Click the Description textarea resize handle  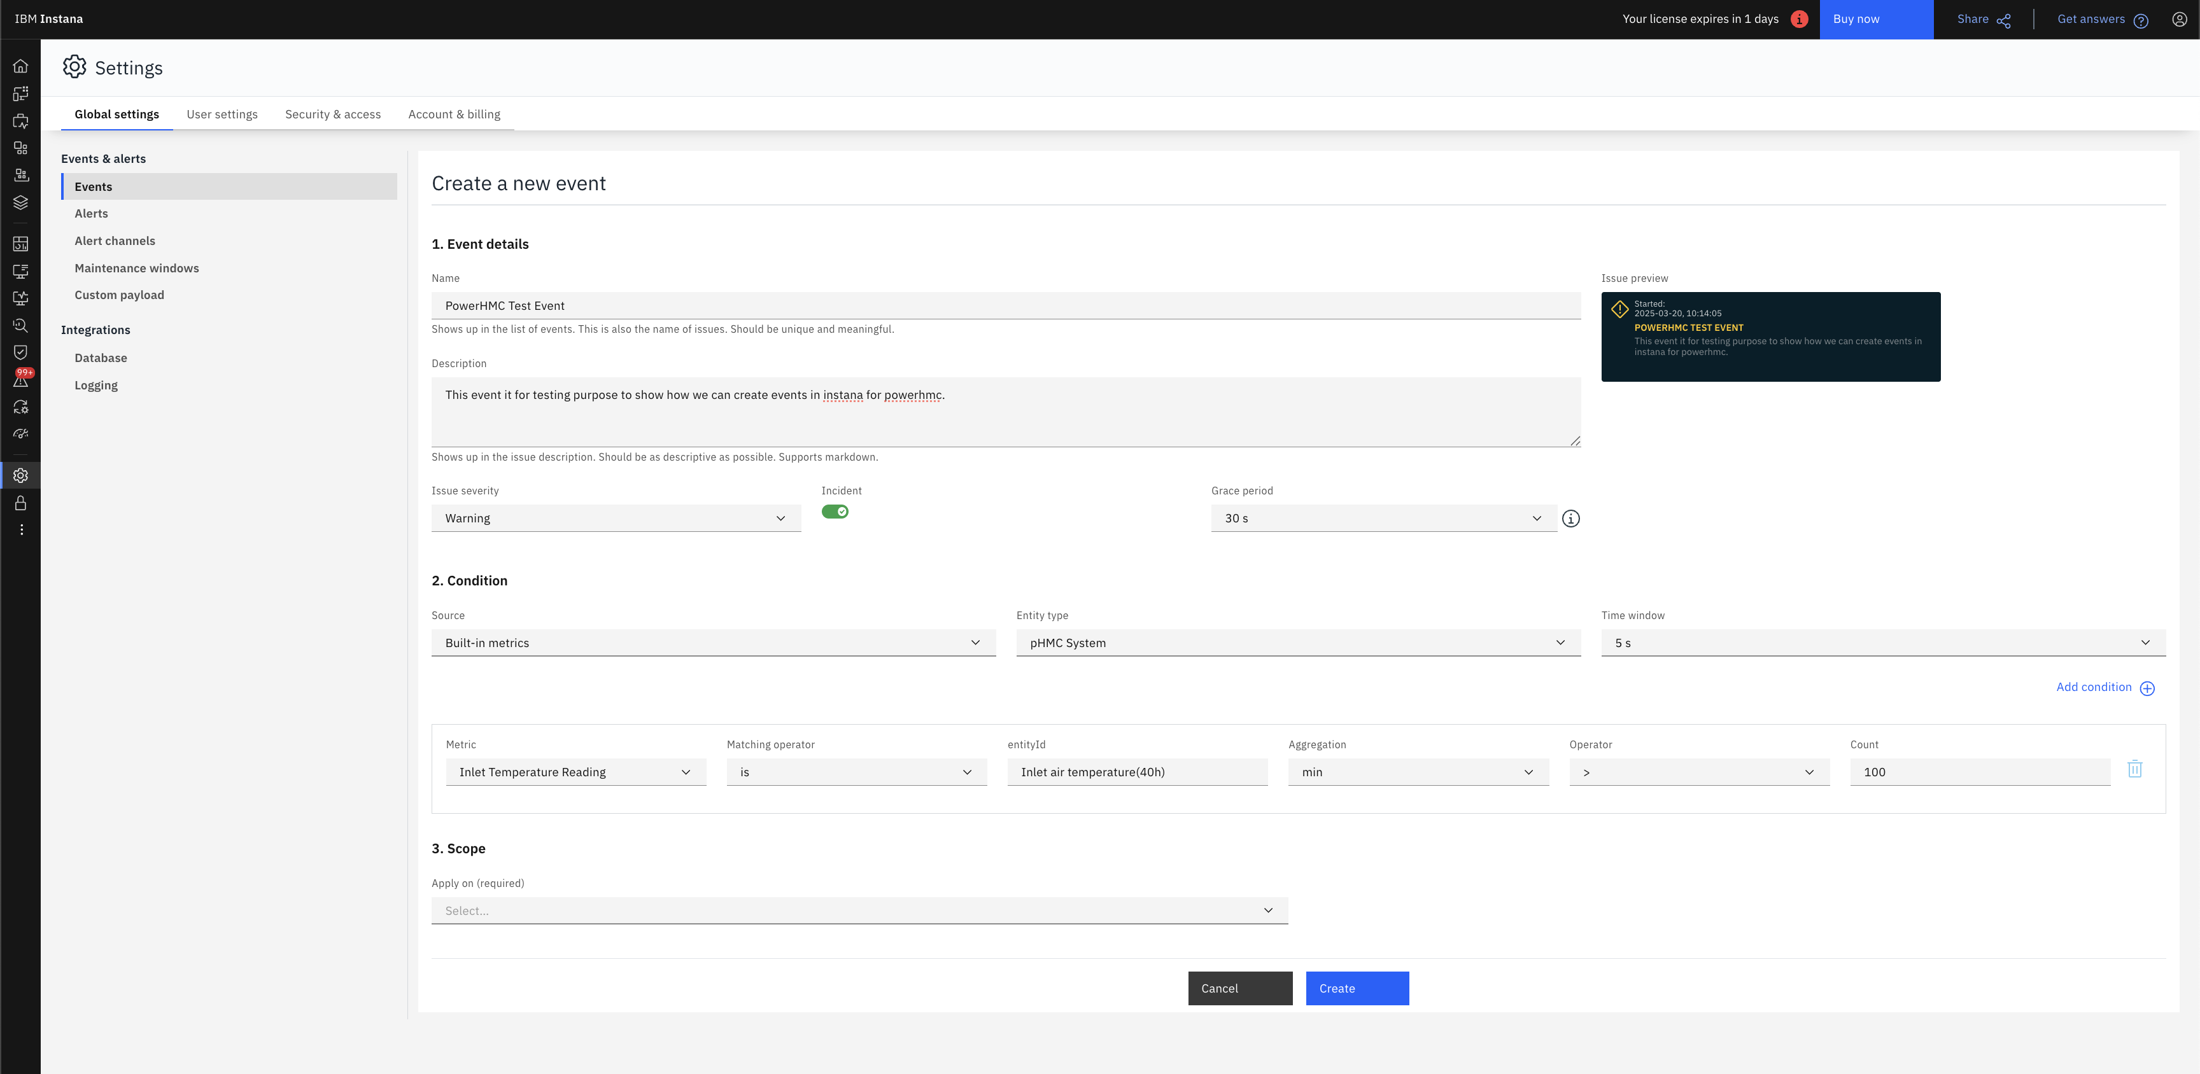coord(1575,440)
